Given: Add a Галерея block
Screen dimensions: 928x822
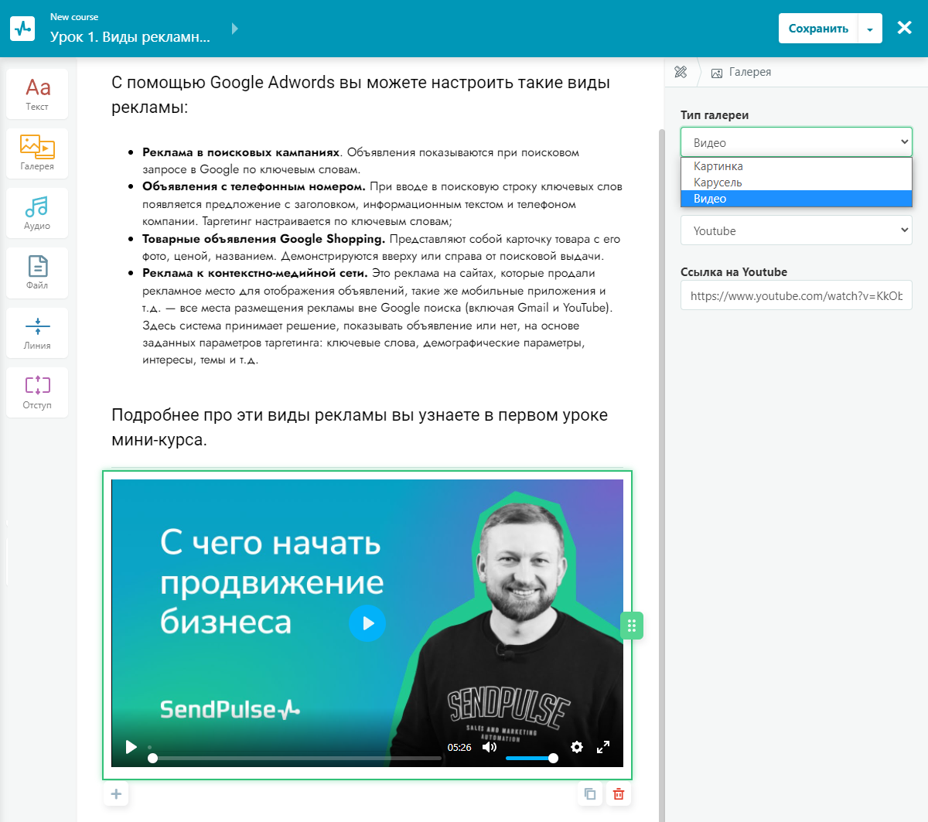Looking at the screenshot, I should click(x=37, y=153).
